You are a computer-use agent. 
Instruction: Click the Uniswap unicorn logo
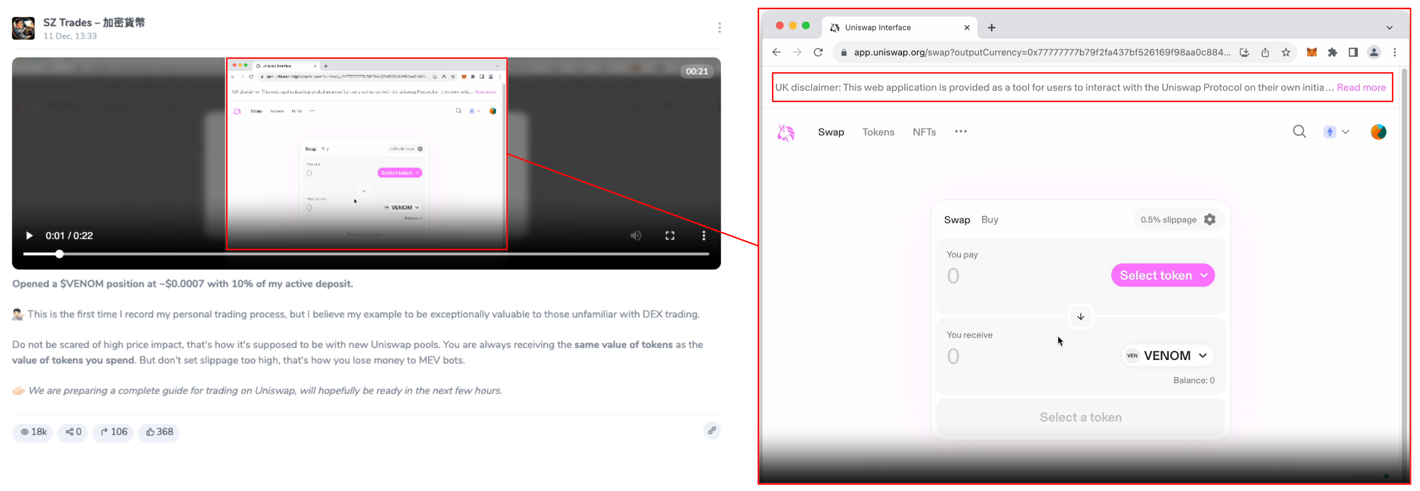(786, 132)
